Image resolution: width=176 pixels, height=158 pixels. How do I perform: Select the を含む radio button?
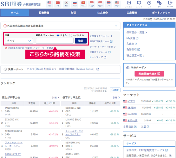click(58, 35)
